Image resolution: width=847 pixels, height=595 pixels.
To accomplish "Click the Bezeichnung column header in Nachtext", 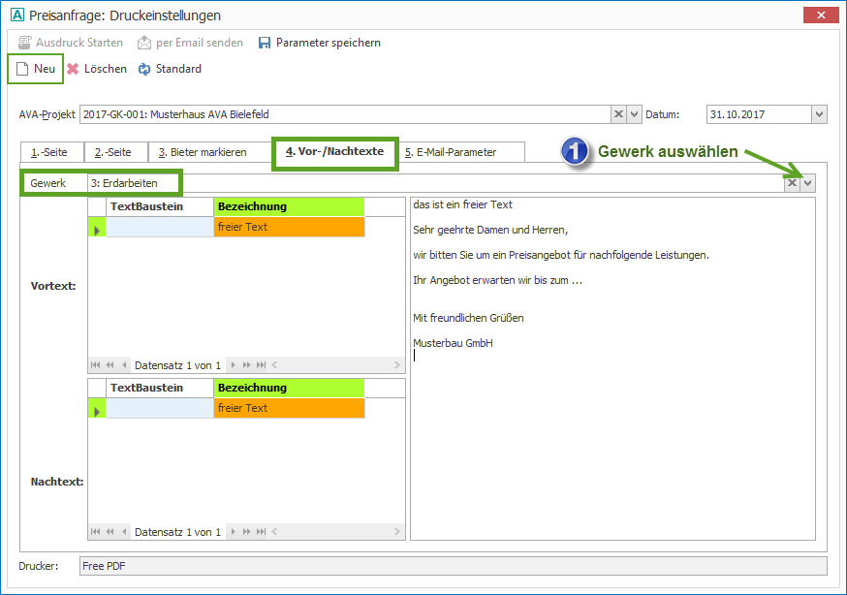I will (x=289, y=388).
